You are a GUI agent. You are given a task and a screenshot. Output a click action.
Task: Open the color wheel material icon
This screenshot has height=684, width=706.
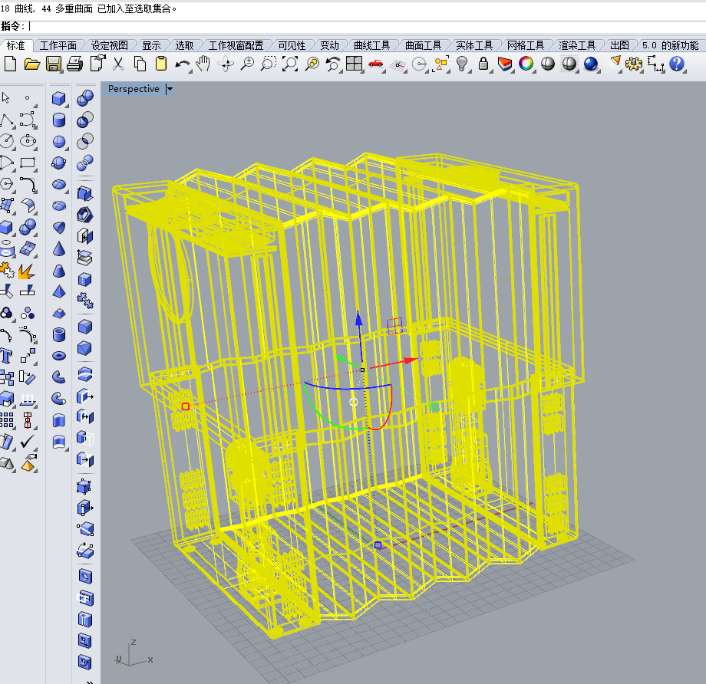click(x=526, y=64)
